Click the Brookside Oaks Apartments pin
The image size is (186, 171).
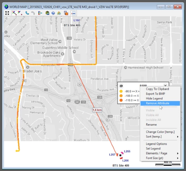point(63,54)
